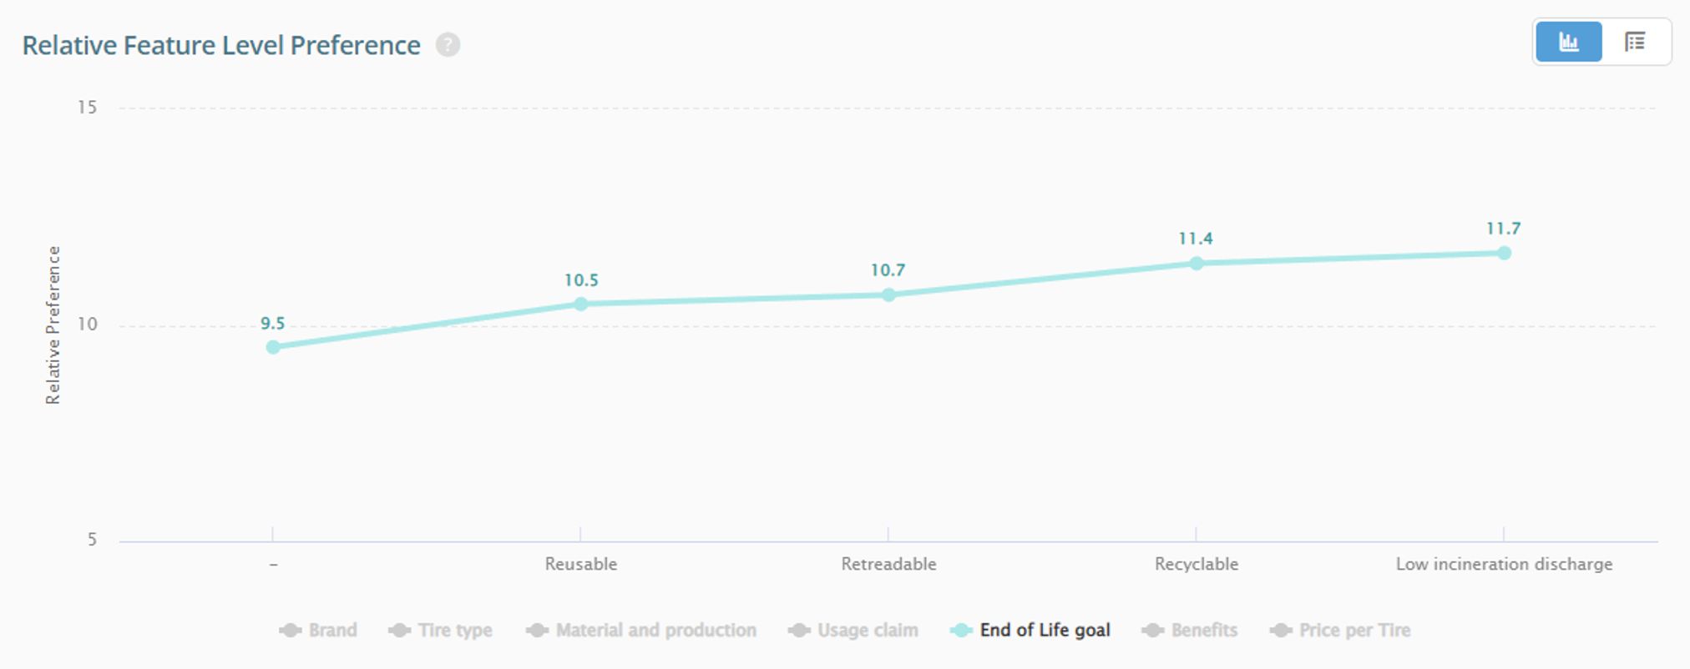
Task: Switch to chart view
Action: click(1568, 42)
